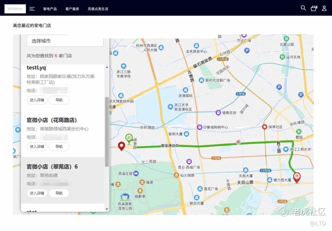Click 运河天地 green park icon
The height and width of the screenshot is (231, 332).
(282, 57)
